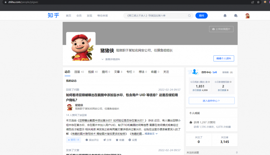Viewport: 270px width, 155px height.
Task: Click the large profile avatar picture
Action: [x=81, y=46]
